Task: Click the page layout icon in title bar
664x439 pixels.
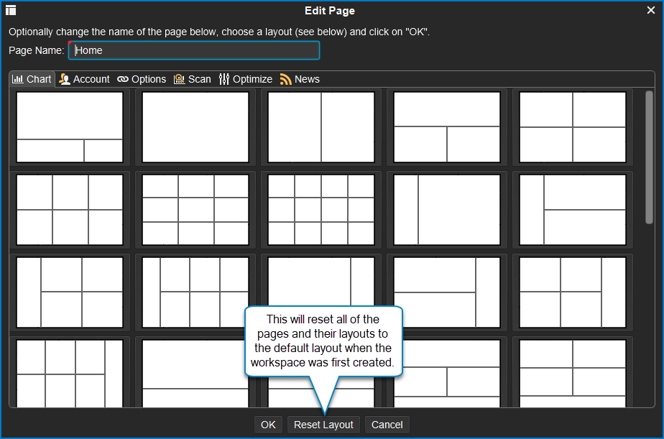Action: click(x=11, y=10)
